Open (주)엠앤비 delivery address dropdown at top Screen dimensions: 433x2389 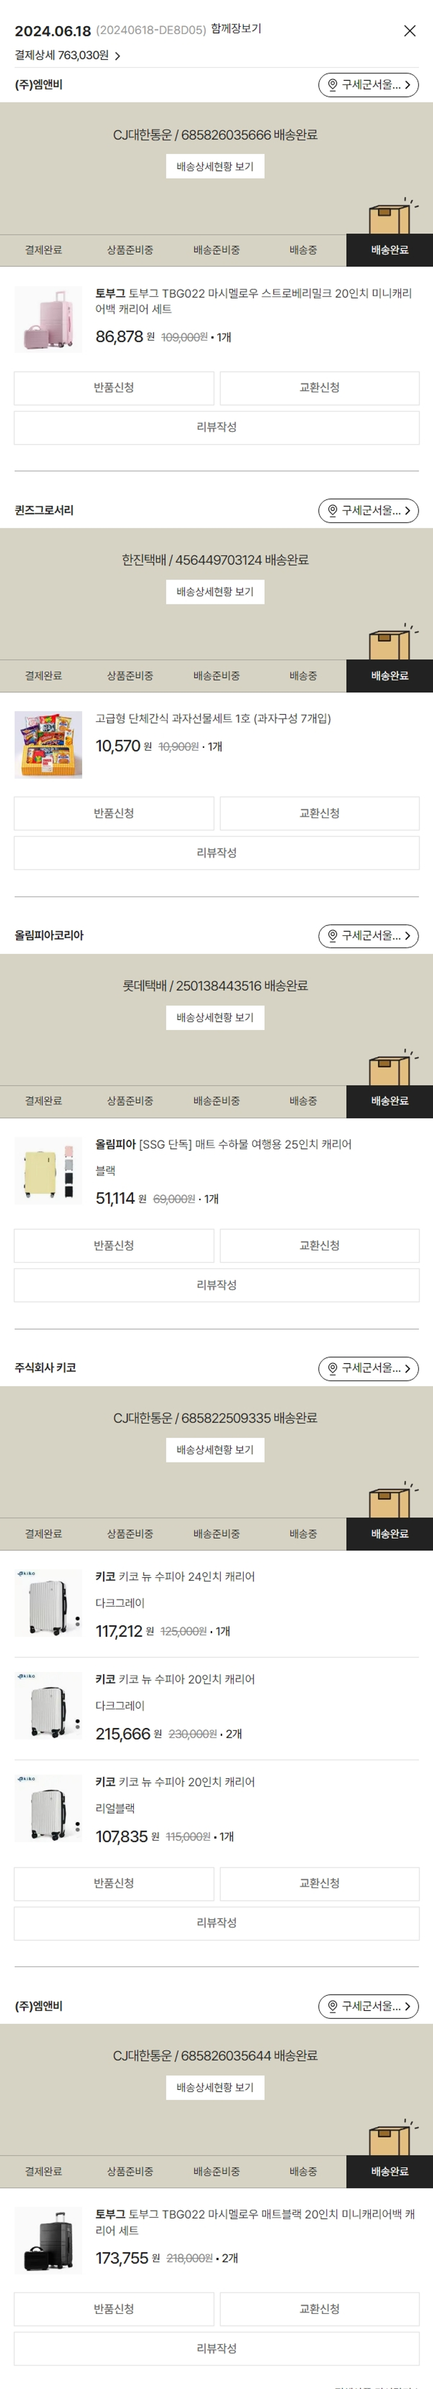pyautogui.click(x=368, y=84)
